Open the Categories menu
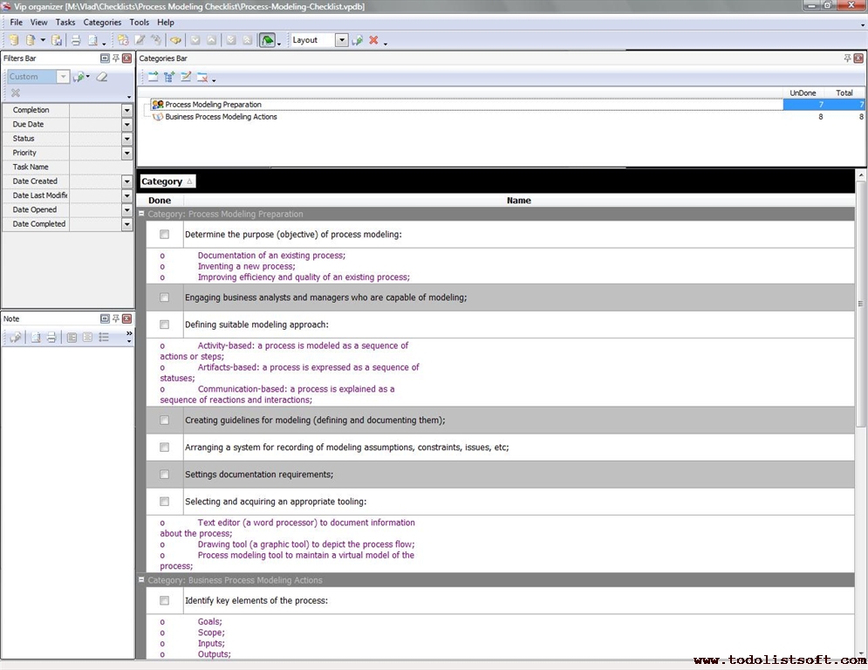Image resolution: width=868 pixels, height=670 pixels. click(x=102, y=22)
